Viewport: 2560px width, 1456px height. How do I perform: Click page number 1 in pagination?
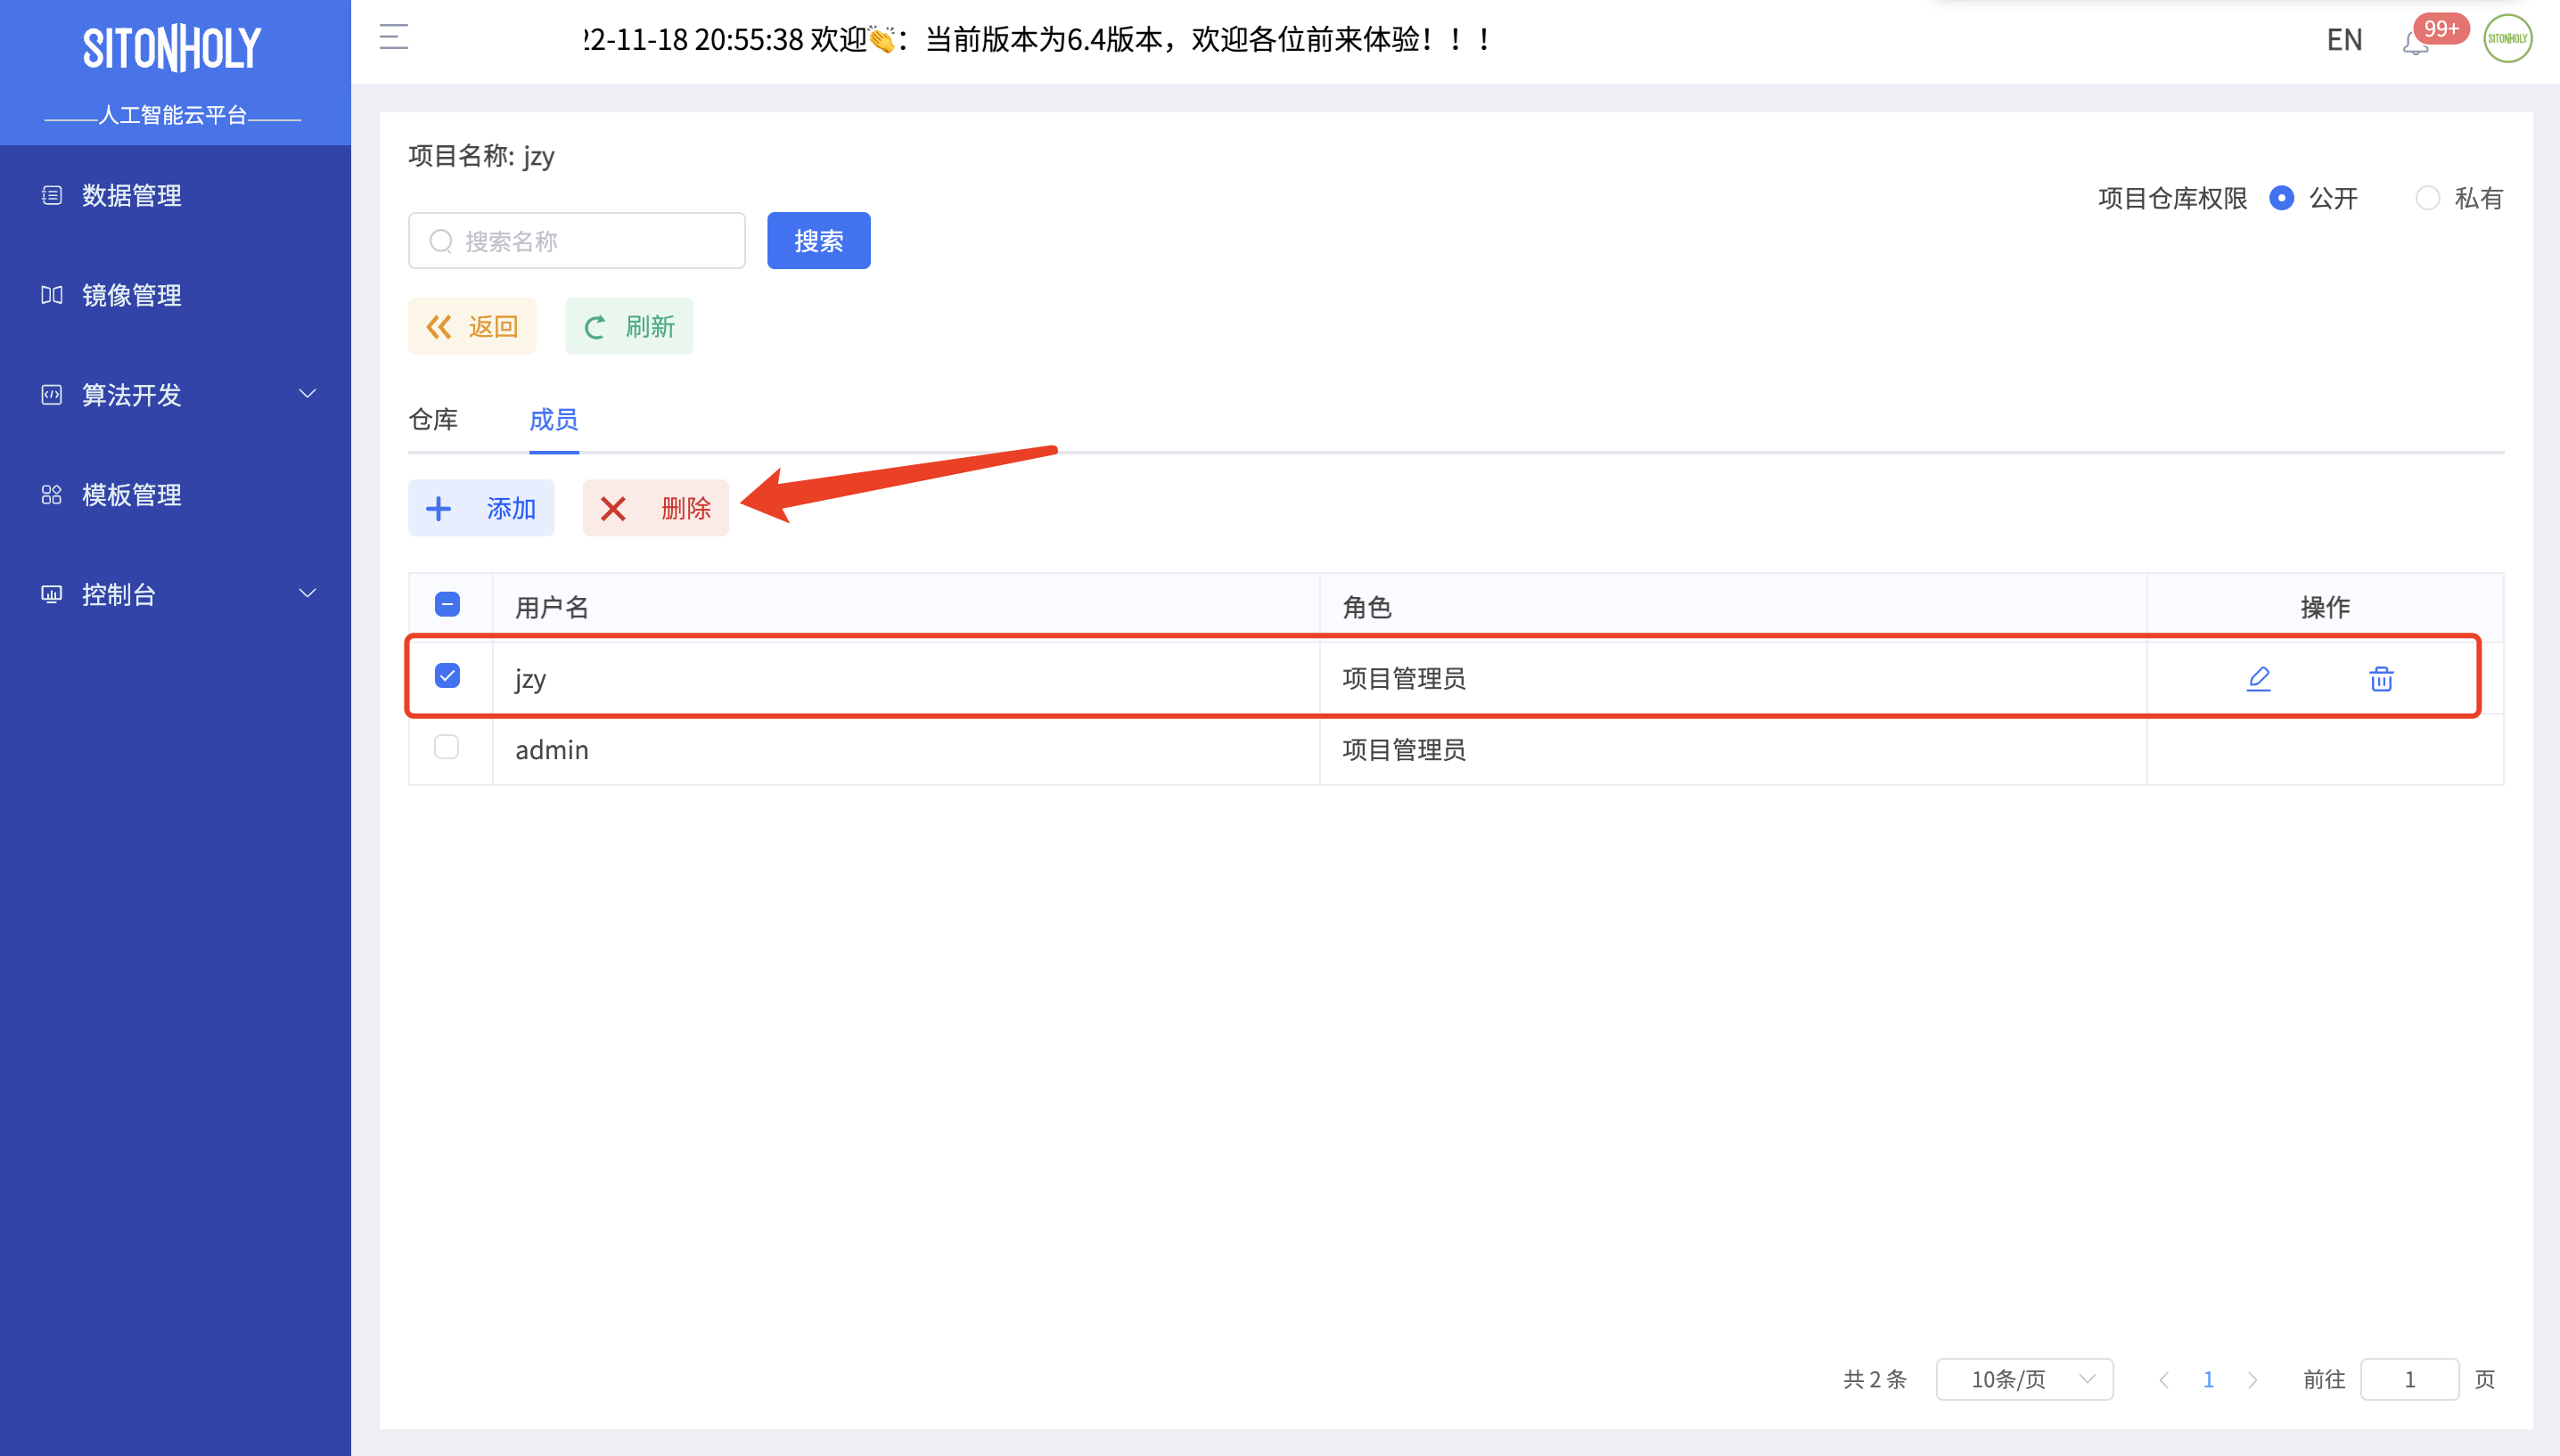pos(2208,1380)
